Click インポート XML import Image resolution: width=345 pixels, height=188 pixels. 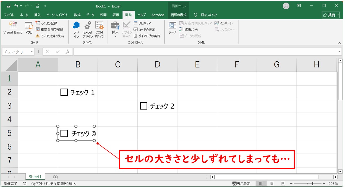tap(224, 23)
